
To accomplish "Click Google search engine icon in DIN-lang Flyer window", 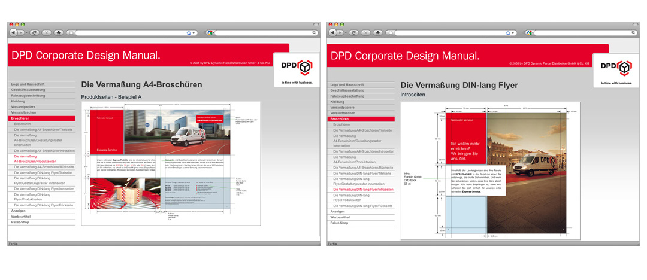I will pos(529,32).
